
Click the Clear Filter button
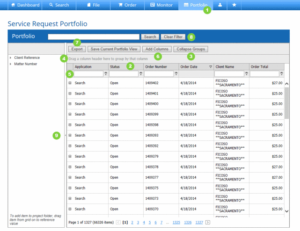[173, 37]
